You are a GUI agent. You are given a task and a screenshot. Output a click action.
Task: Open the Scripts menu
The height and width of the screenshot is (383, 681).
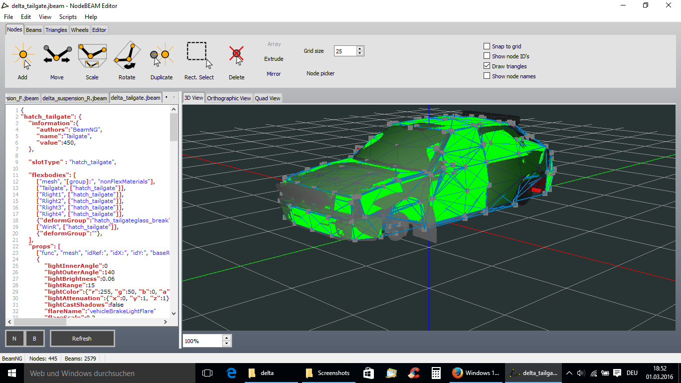tap(68, 17)
